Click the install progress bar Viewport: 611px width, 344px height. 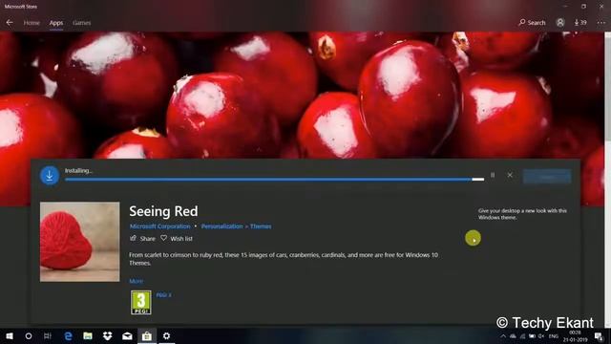coord(275,180)
